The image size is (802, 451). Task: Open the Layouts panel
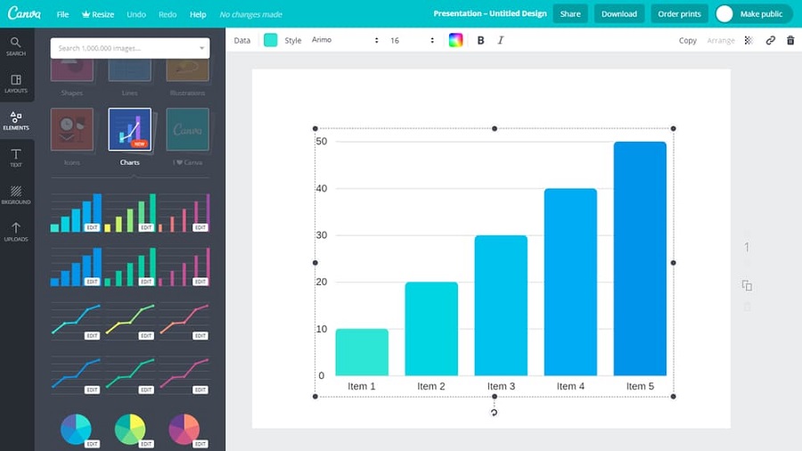pyautogui.click(x=16, y=84)
